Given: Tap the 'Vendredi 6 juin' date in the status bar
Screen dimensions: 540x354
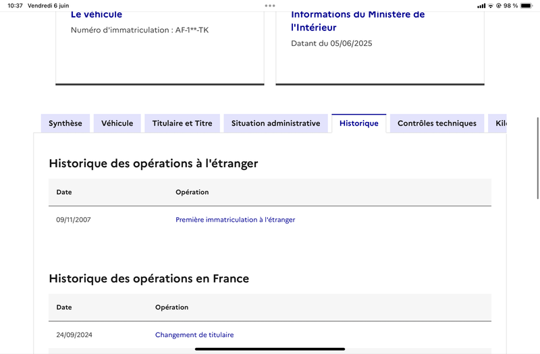Looking at the screenshot, I should [x=48, y=5].
